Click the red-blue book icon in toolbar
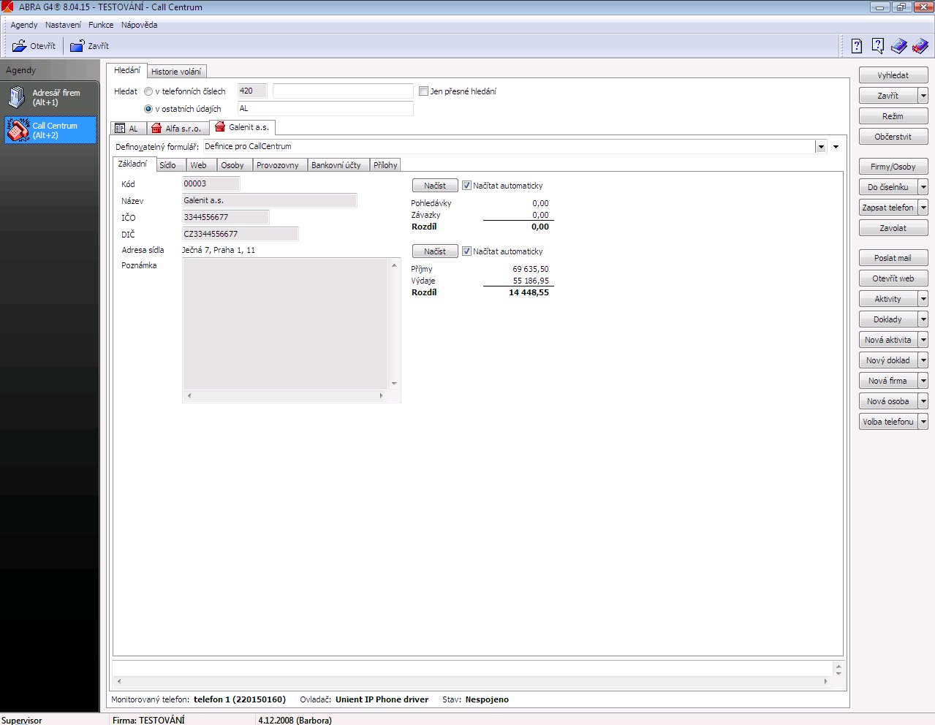935x725 pixels. [x=920, y=46]
